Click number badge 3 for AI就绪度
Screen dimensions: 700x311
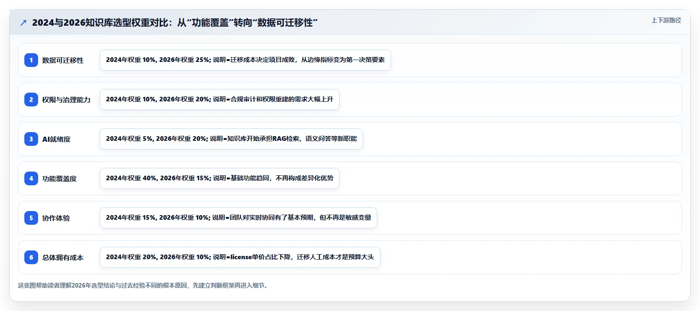[x=31, y=139]
